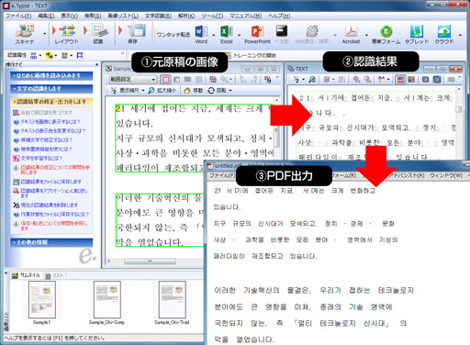The height and width of the screenshot is (345, 470).
Task: Click the search icon in TEXT window toolbar
Action: 312,80
